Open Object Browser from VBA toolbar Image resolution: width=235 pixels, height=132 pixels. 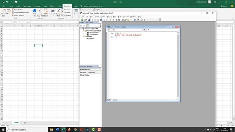click(x=128, y=20)
